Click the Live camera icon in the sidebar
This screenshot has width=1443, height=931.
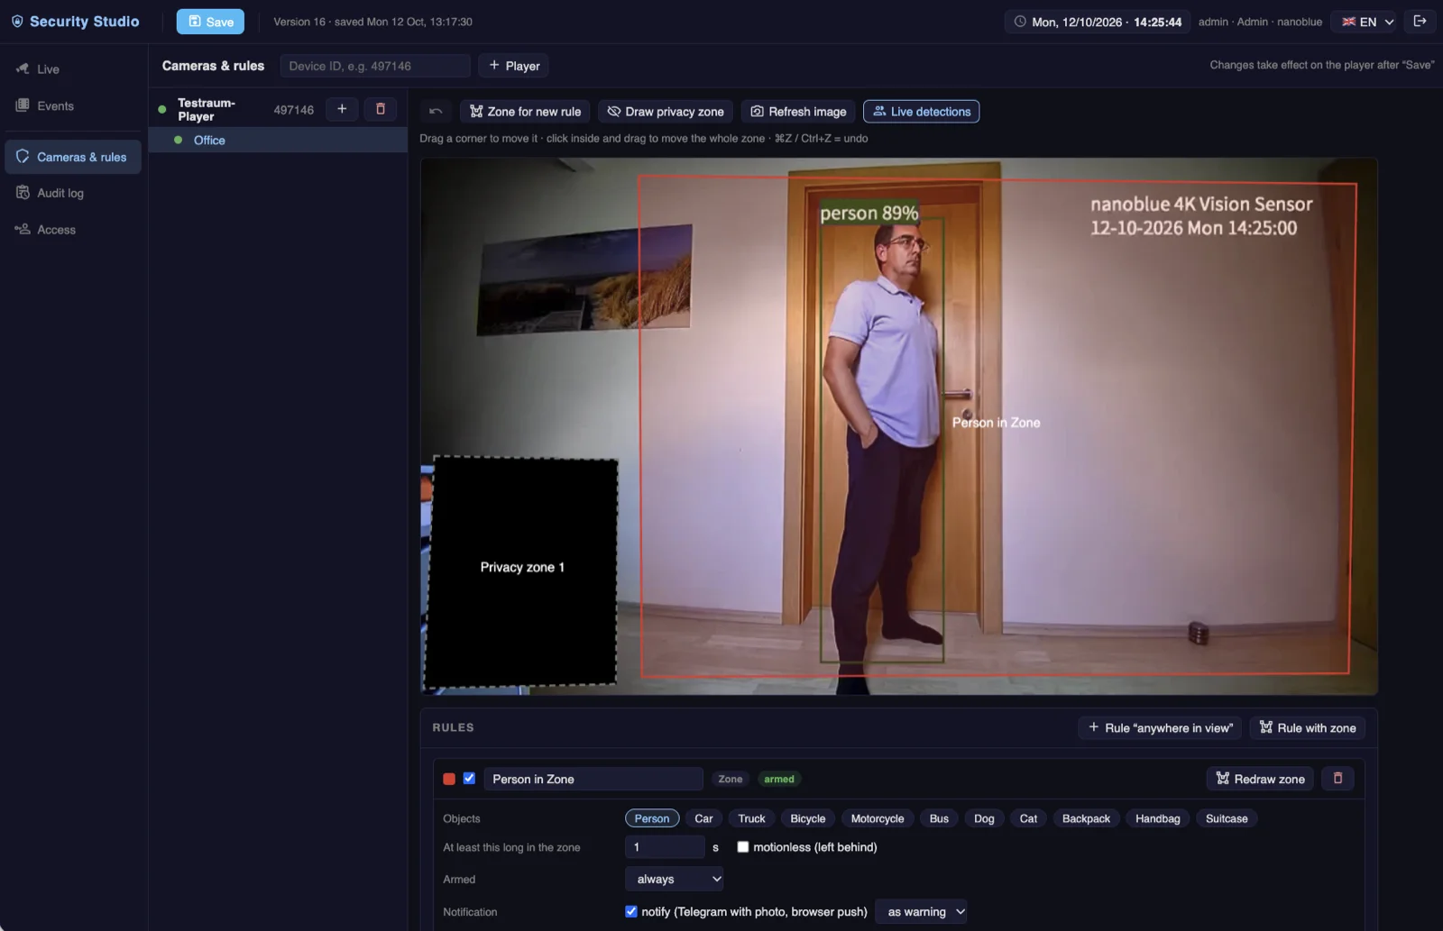pyautogui.click(x=23, y=68)
